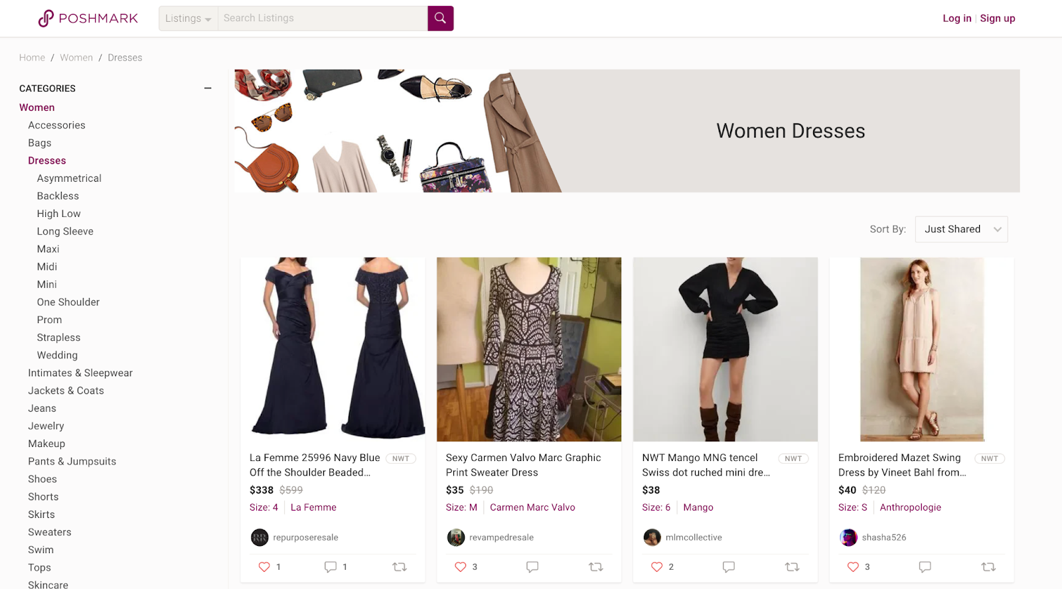Viewport: 1062px width, 589px height.
Task: Go to Home breadcrumb
Action: [x=32, y=58]
